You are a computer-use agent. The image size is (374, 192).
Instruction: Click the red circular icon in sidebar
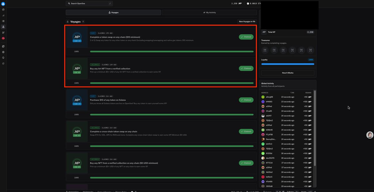pos(3,38)
